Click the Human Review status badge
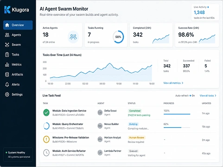Screen dimensions: 223x167 coord(137,137)
